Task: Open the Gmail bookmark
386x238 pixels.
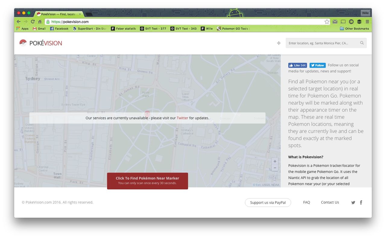Action: pos(39,29)
